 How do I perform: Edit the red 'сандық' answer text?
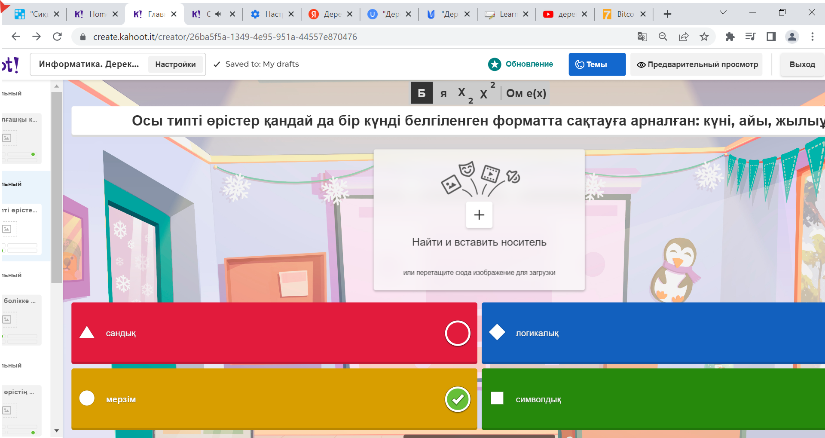pyautogui.click(x=121, y=334)
